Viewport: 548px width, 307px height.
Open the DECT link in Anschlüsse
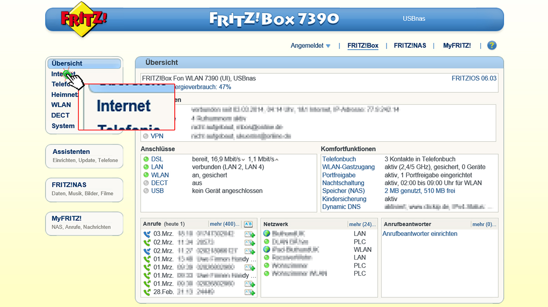click(159, 183)
